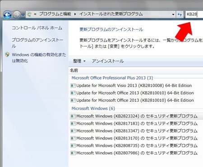Expand the arrow after プログラムと機能 breadcrumb

point(75,14)
